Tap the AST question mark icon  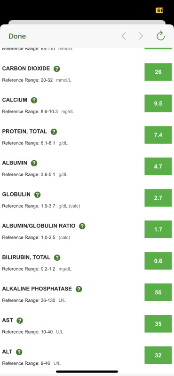[x=20, y=321]
